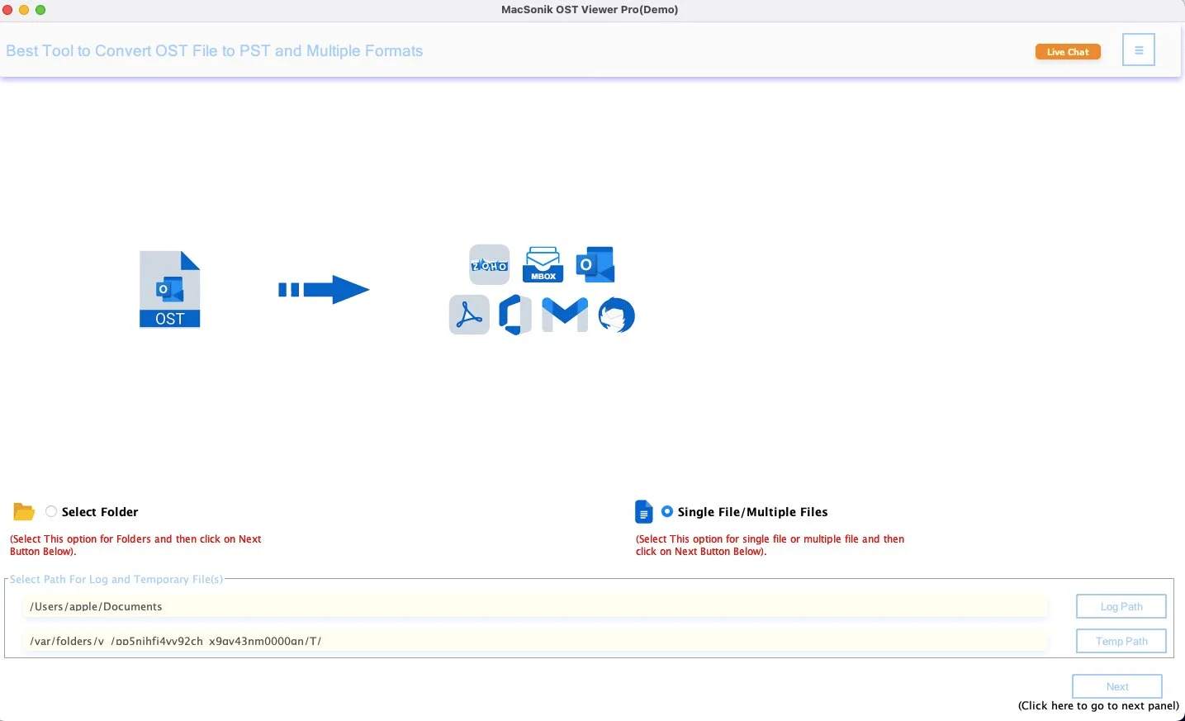This screenshot has height=721, width=1185.
Task: Click the 'Best Tool to Convert OST' heading
Action: tap(215, 51)
